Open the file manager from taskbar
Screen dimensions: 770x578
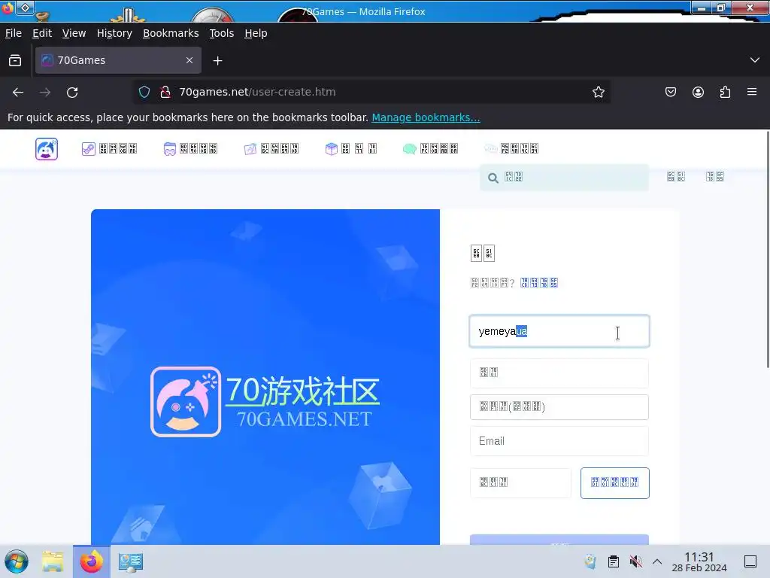53,561
